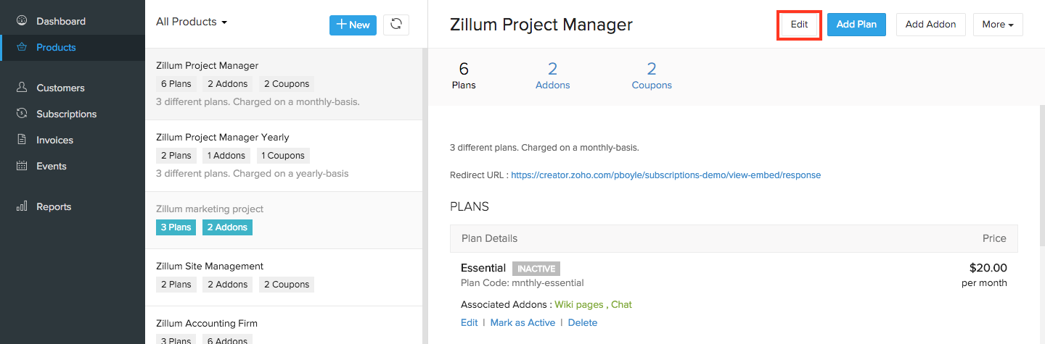Select Zillum Site Management in product list
This screenshot has width=1045, height=344.
210,266
